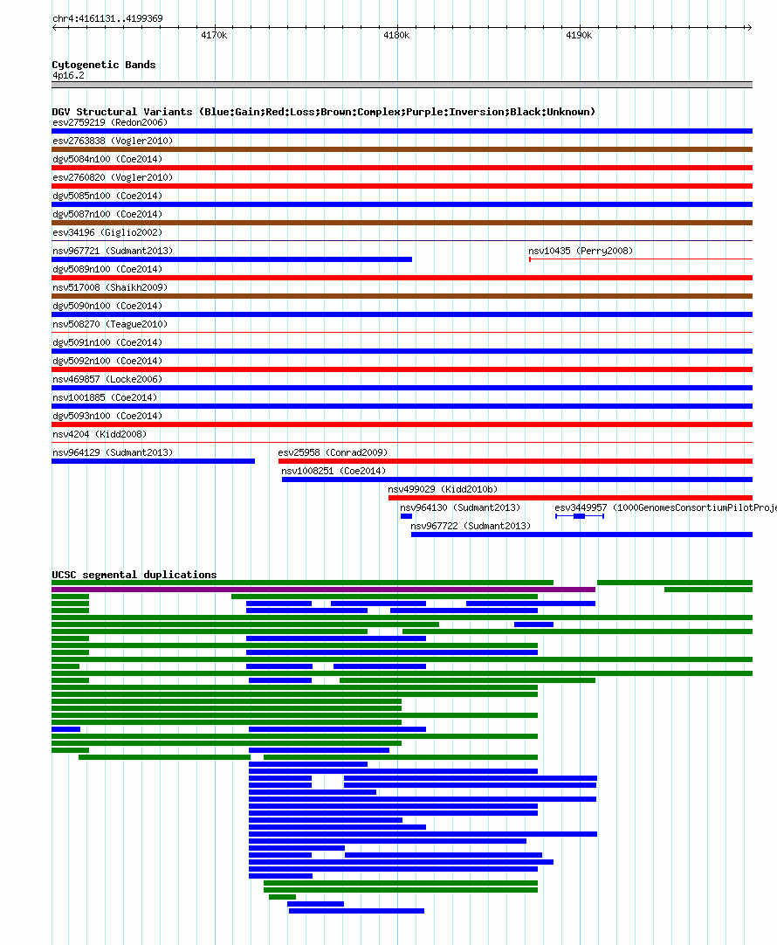Image resolution: width=777 pixels, height=945 pixels.
Task: Select nsv1008251 (Coe2014) label
Action: pyautogui.click(x=333, y=471)
